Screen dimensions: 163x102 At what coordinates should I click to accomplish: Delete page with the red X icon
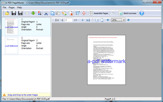click(x=71, y=13)
